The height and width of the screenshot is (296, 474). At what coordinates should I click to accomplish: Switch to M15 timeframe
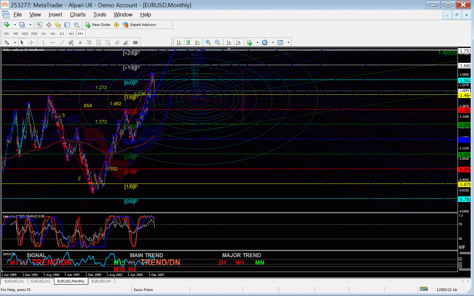(25, 34)
